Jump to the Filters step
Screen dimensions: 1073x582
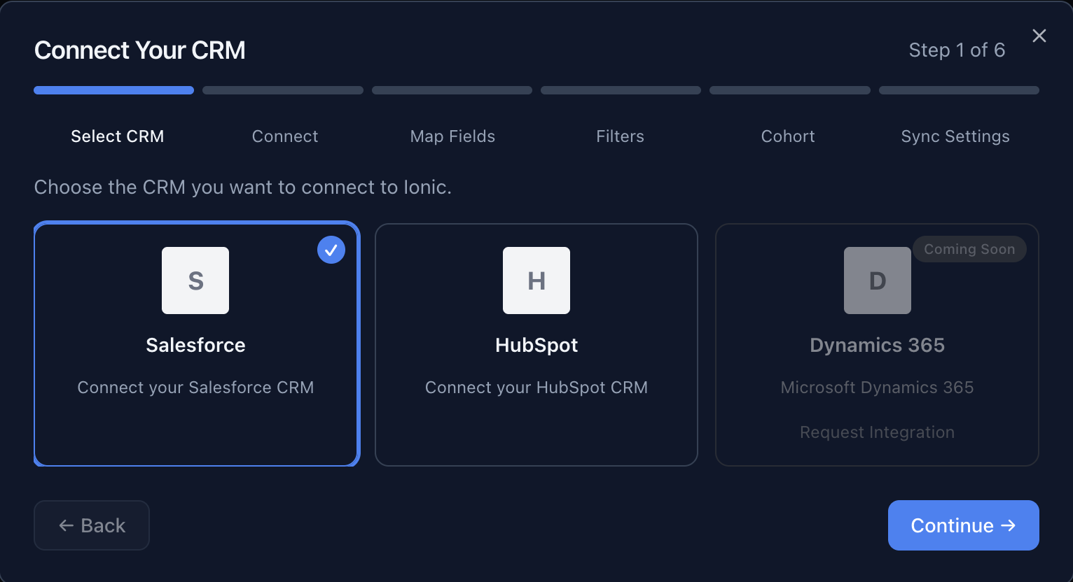620,136
